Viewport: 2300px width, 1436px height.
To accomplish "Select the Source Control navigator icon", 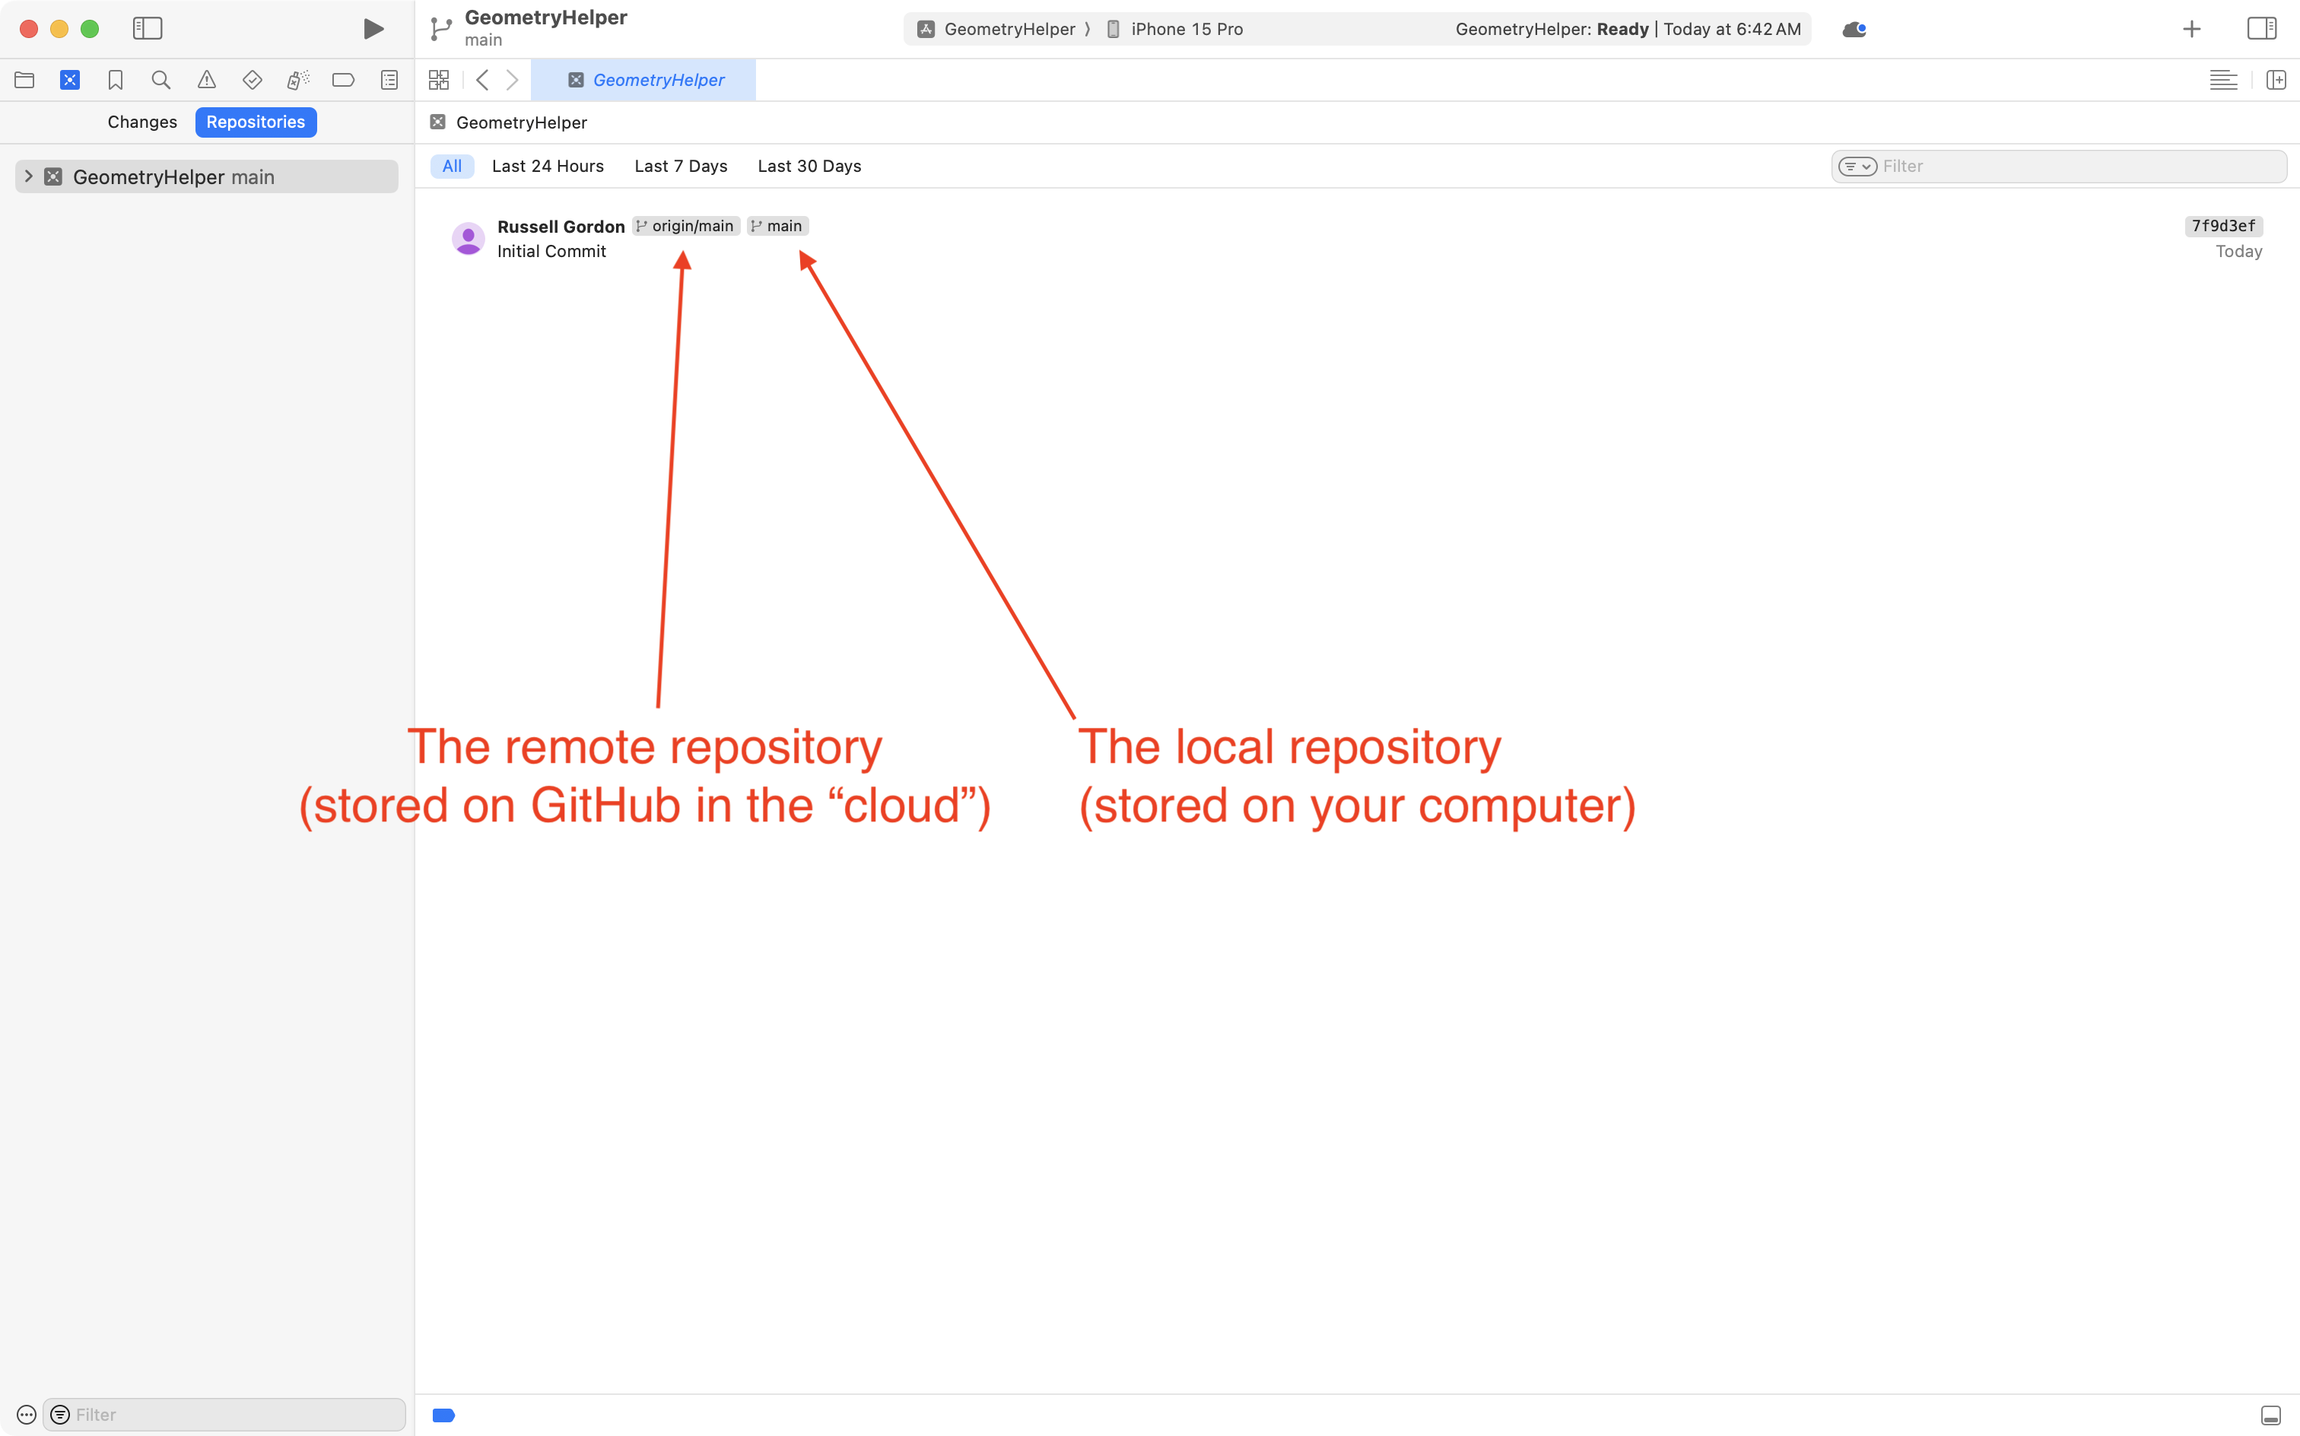I will tap(70, 80).
